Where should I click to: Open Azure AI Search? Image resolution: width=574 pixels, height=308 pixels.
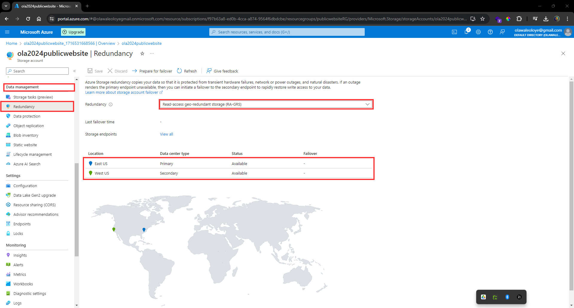pos(27,164)
